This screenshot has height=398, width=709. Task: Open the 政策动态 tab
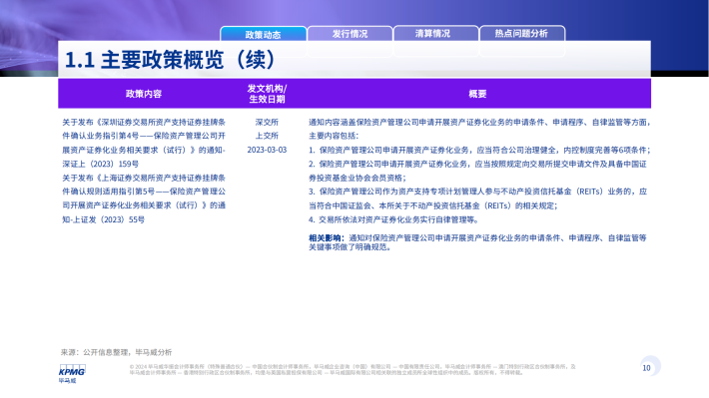coord(264,34)
